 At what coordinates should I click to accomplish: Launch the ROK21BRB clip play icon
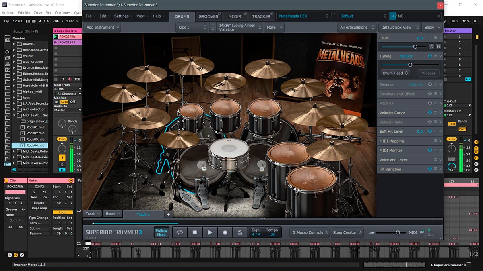pyautogui.click(x=56, y=42)
